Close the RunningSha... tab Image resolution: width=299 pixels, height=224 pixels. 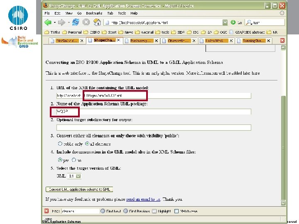pyautogui.click(x=269, y=41)
